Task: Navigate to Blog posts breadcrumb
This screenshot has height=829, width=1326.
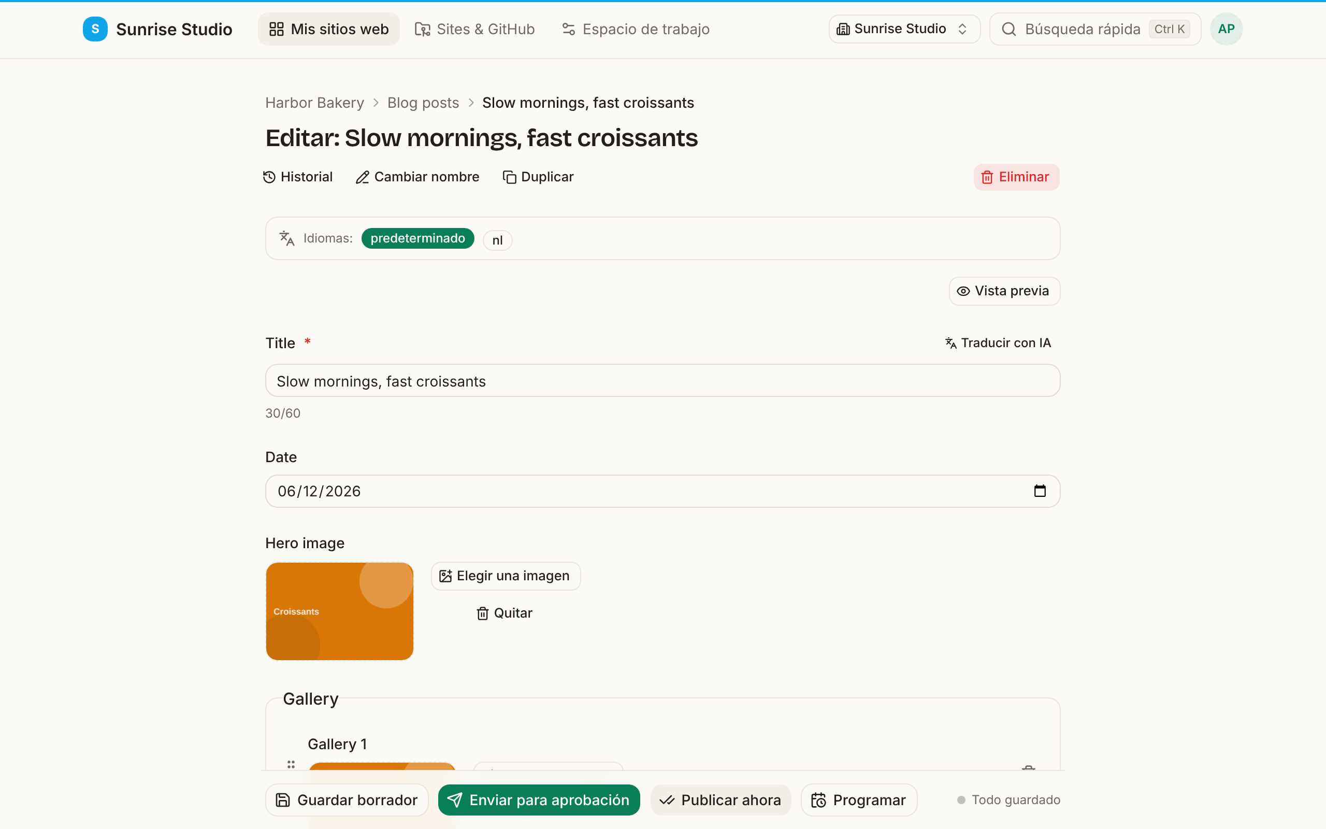Action: pos(423,103)
